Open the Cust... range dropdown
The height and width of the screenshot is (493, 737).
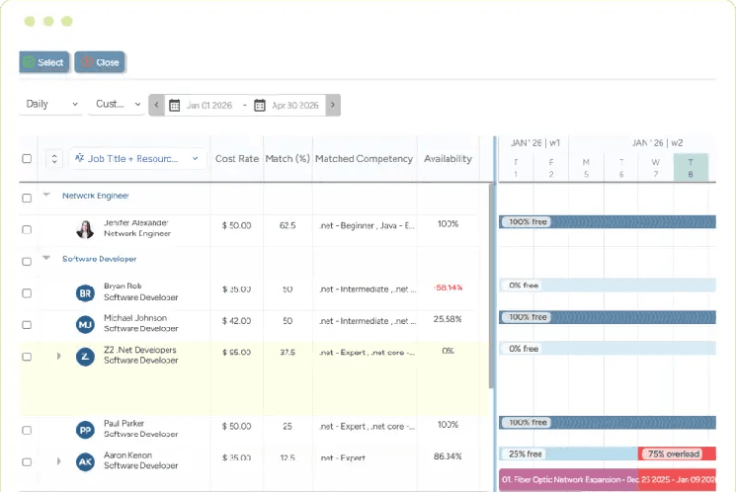118,104
